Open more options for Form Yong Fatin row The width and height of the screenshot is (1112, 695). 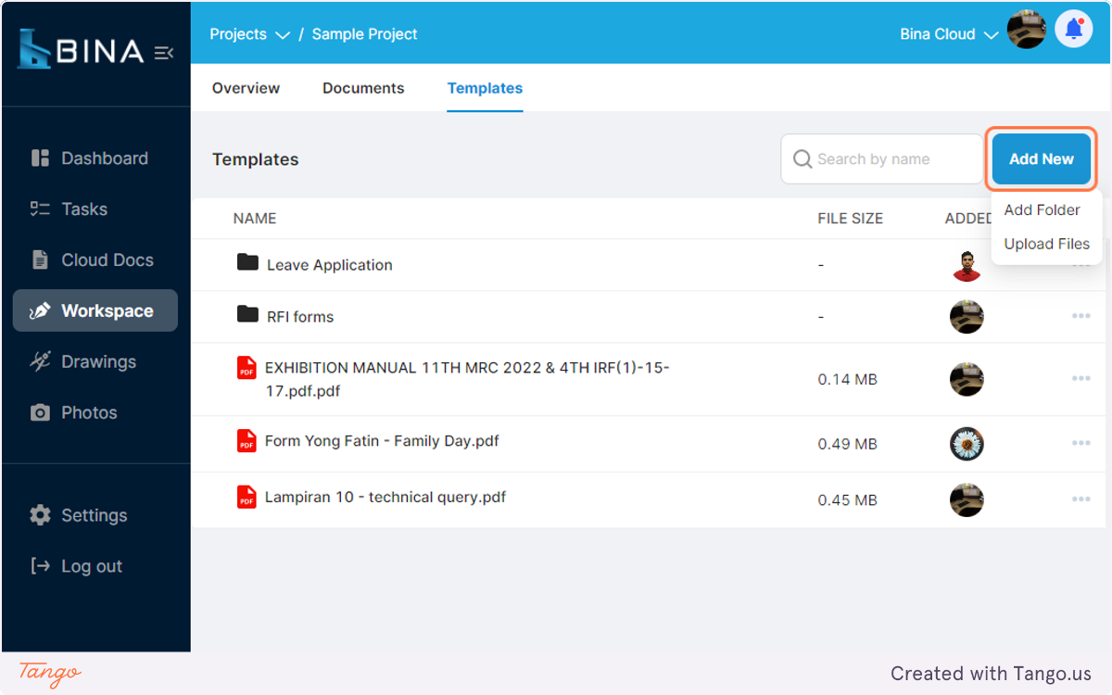1080,443
